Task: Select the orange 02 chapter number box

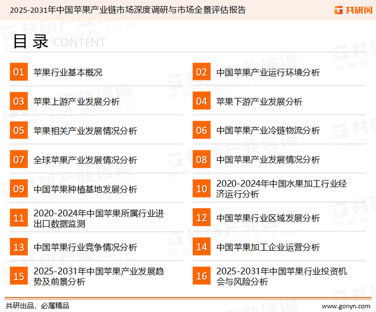Action: (202, 72)
